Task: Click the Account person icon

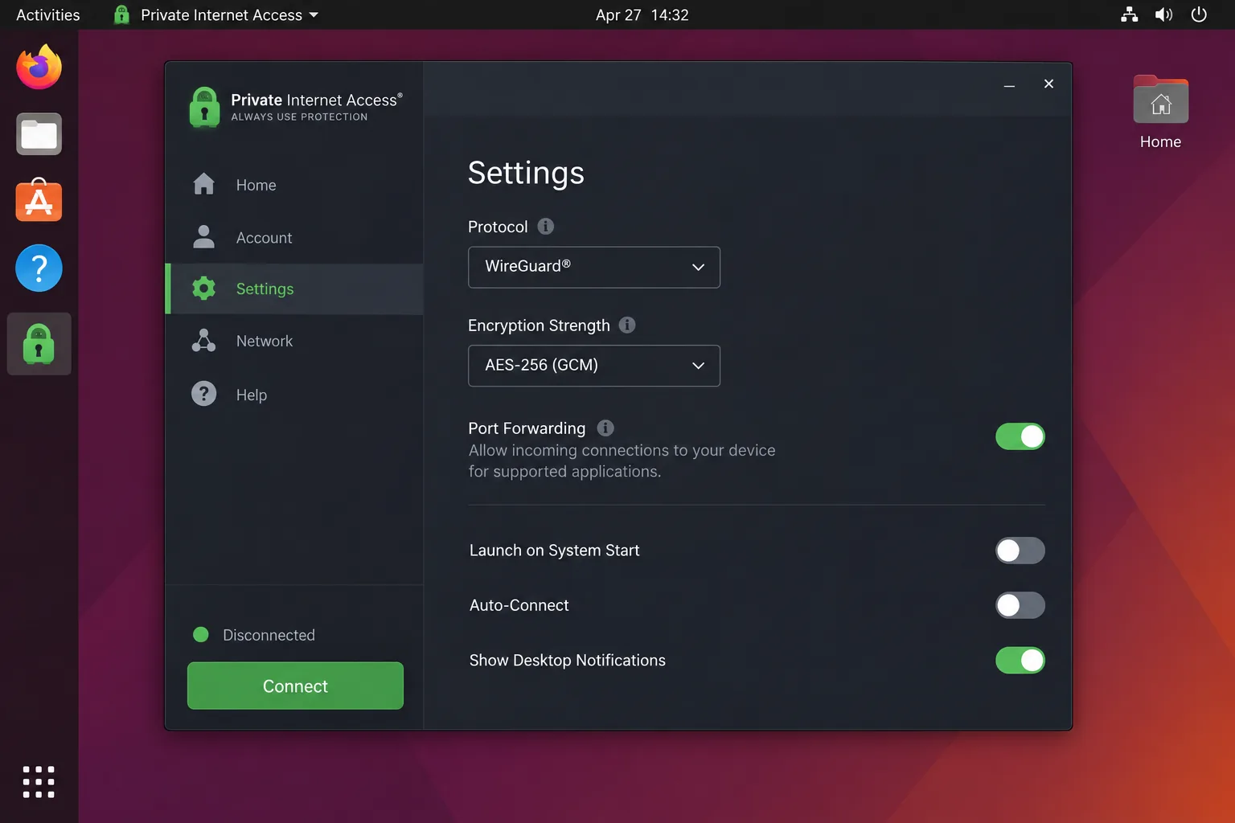Action: point(204,236)
